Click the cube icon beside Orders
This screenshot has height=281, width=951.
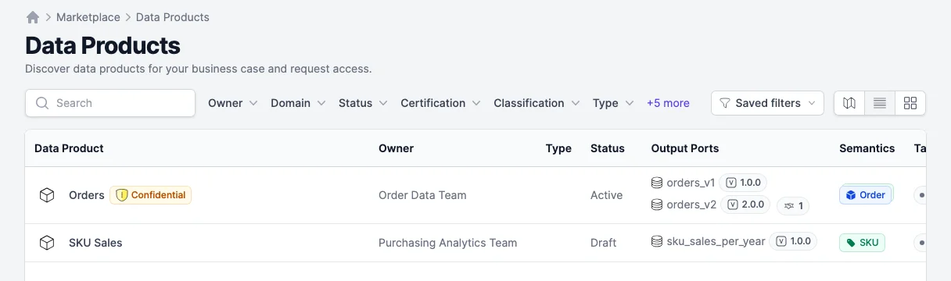pos(47,195)
